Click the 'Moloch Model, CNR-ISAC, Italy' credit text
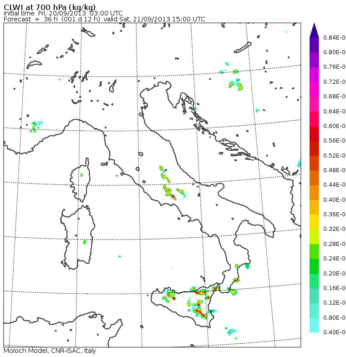The height and width of the screenshot is (357, 346). [x=50, y=351]
